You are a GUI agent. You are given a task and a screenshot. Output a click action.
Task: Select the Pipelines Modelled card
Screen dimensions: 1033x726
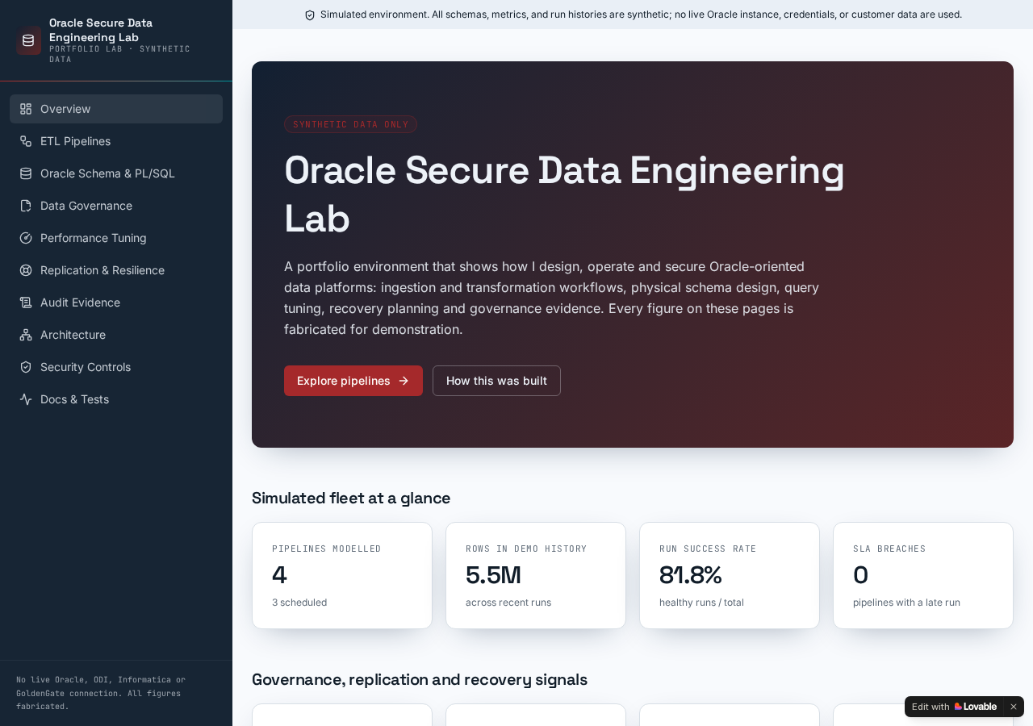[342, 575]
